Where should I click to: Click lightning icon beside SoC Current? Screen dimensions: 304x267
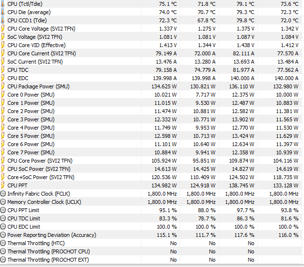[3, 62]
